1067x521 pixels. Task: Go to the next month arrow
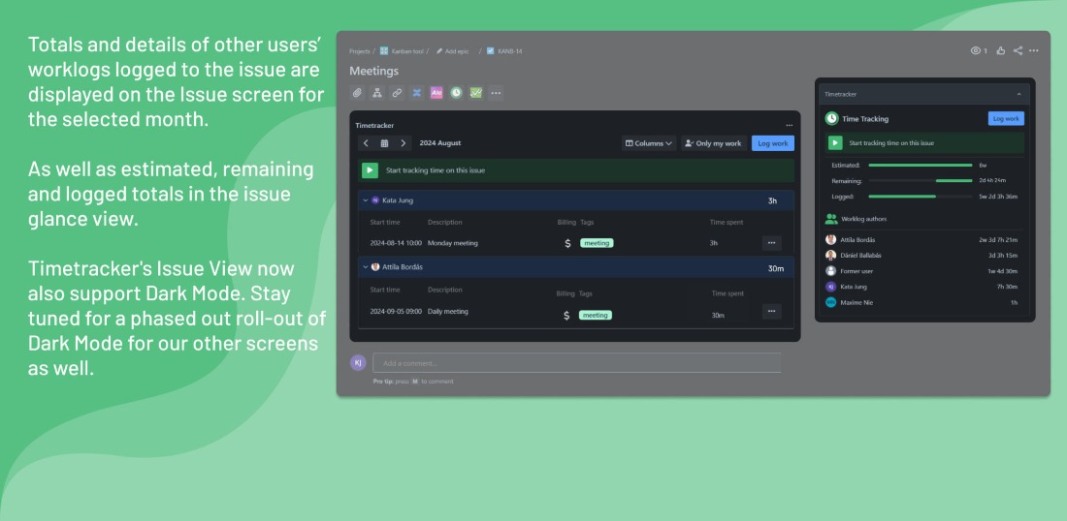(403, 143)
